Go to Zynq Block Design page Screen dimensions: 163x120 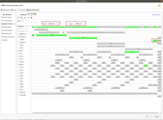[x=7, y=17]
